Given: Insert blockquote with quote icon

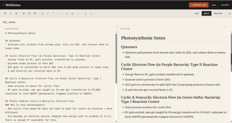Looking at the screenshot, I should point(54,14).
